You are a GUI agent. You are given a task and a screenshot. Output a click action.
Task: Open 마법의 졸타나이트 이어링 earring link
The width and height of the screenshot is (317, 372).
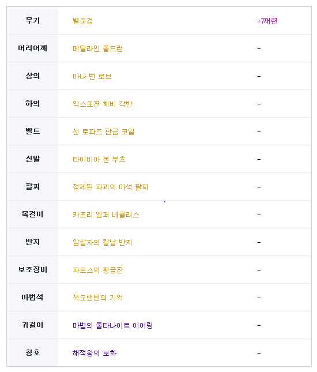click(112, 325)
